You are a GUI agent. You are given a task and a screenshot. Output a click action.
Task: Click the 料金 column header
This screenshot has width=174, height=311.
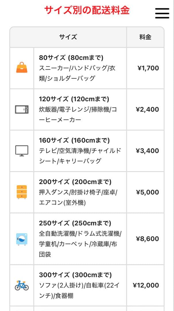tap(146, 37)
